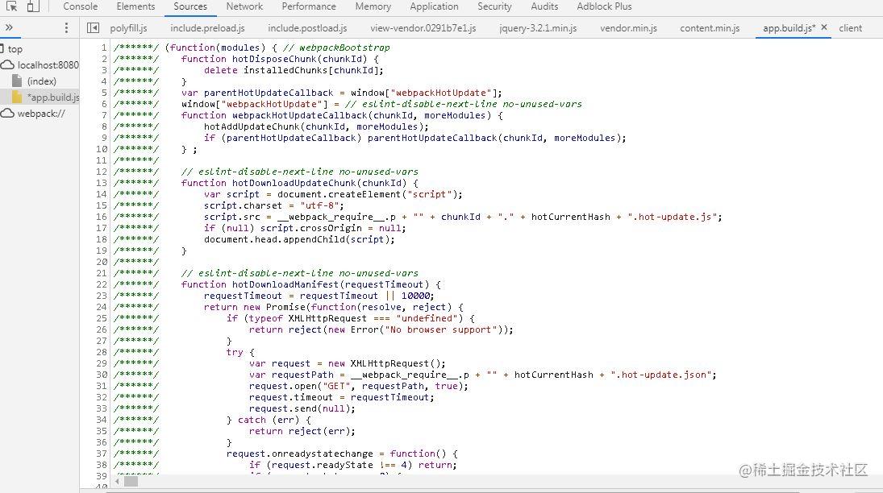Viewport: 883px width, 493px height.
Task: Click 'return new Promise(function(resolve, reject)' line
Action: click(x=333, y=307)
